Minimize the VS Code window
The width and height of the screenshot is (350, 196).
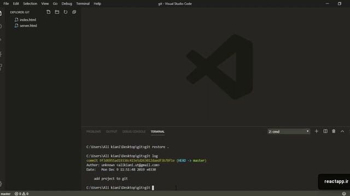327,4
